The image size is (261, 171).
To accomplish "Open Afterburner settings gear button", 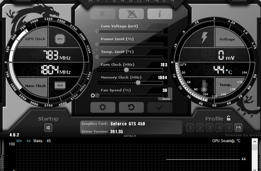I will [103, 107].
